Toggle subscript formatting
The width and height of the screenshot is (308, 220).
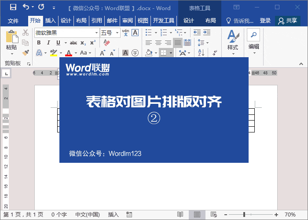click(x=83, y=43)
